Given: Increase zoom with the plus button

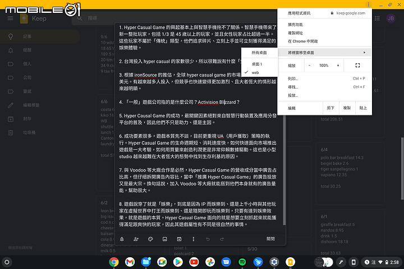Looking at the screenshot, I should point(338,66).
